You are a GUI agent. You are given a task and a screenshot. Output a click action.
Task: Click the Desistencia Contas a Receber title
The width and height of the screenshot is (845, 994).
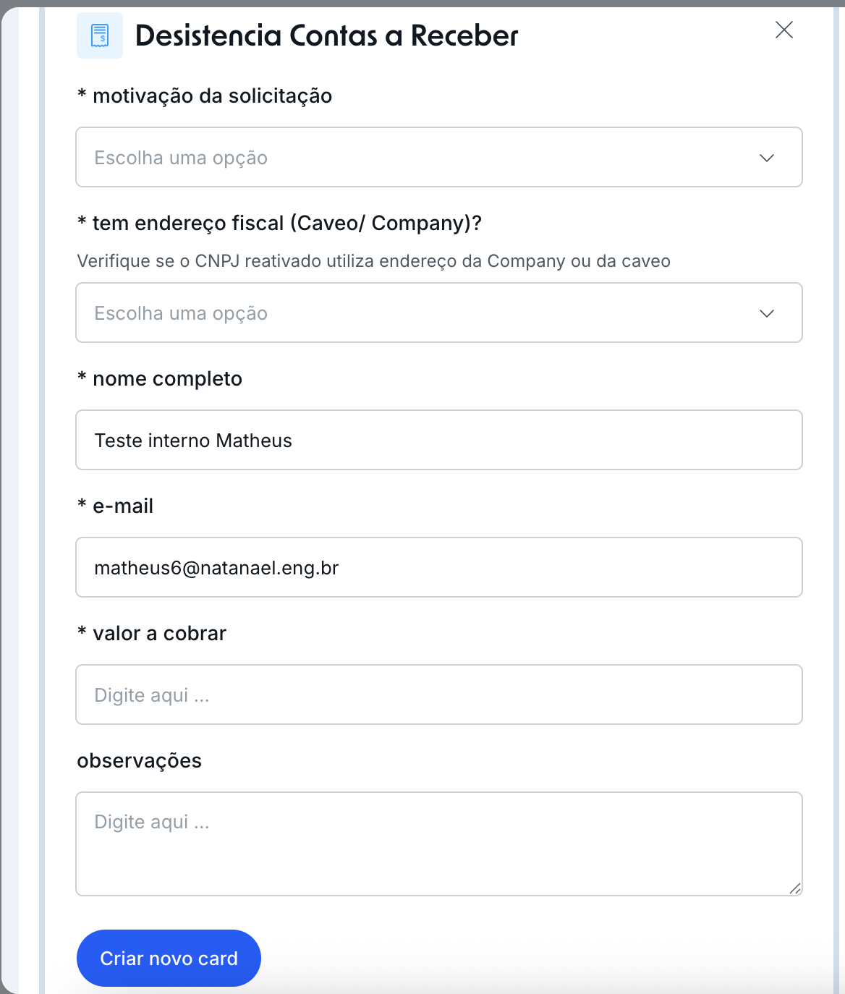pyautogui.click(x=327, y=35)
